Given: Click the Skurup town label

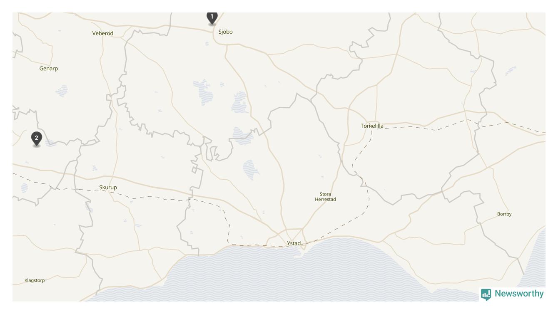Looking at the screenshot, I should pyautogui.click(x=108, y=187).
